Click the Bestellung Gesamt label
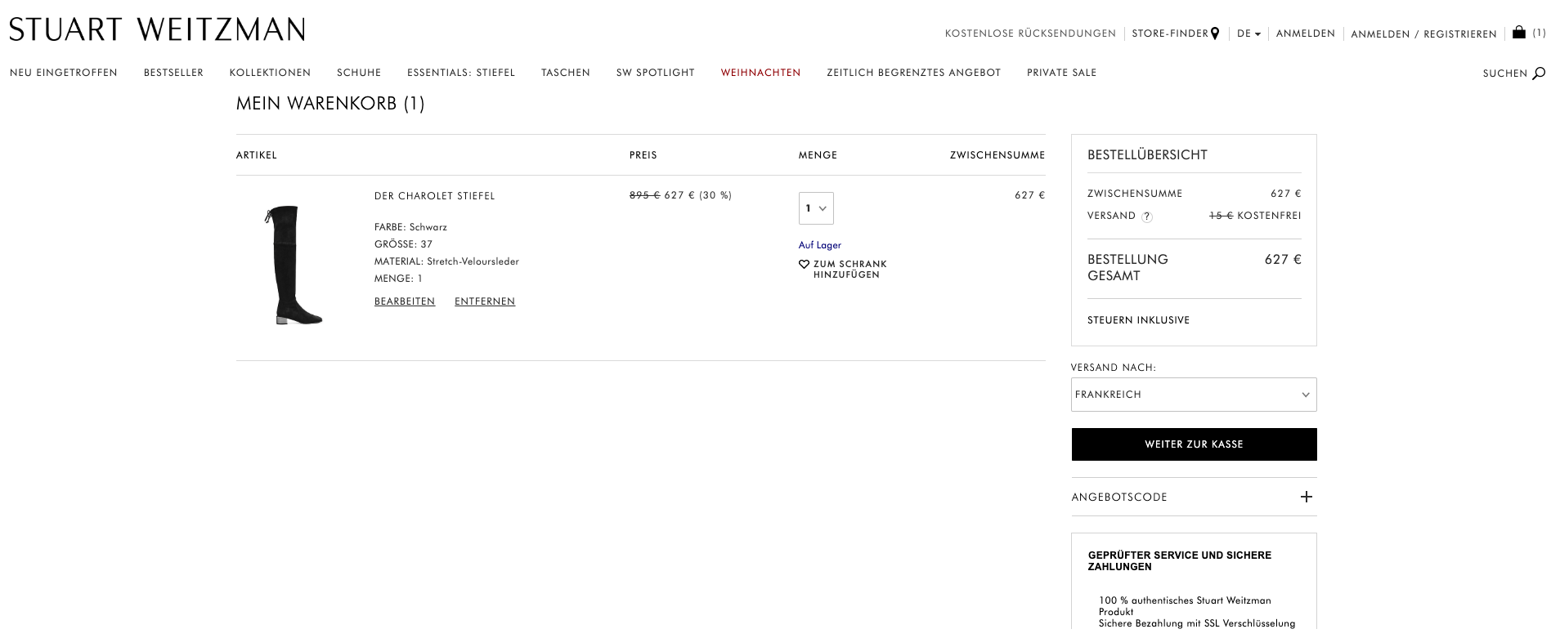1560x638 pixels. (x=1127, y=267)
